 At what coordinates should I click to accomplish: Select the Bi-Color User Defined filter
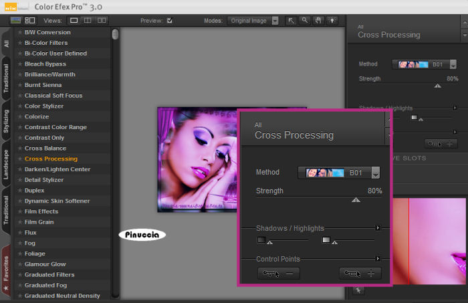coord(55,54)
